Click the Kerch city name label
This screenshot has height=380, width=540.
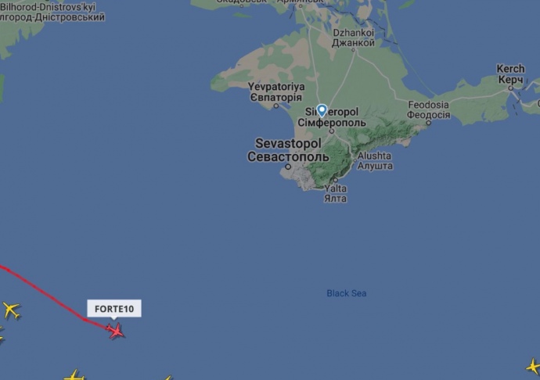[x=510, y=74]
